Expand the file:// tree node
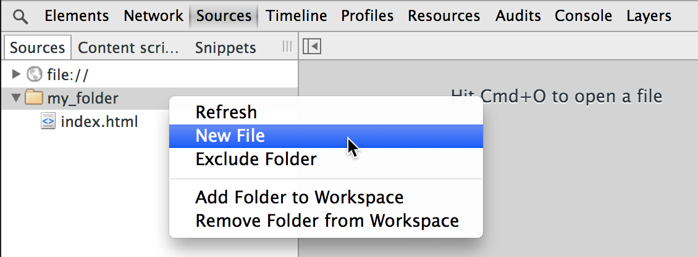The width and height of the screenshot is (698, 257). point(17,75)
